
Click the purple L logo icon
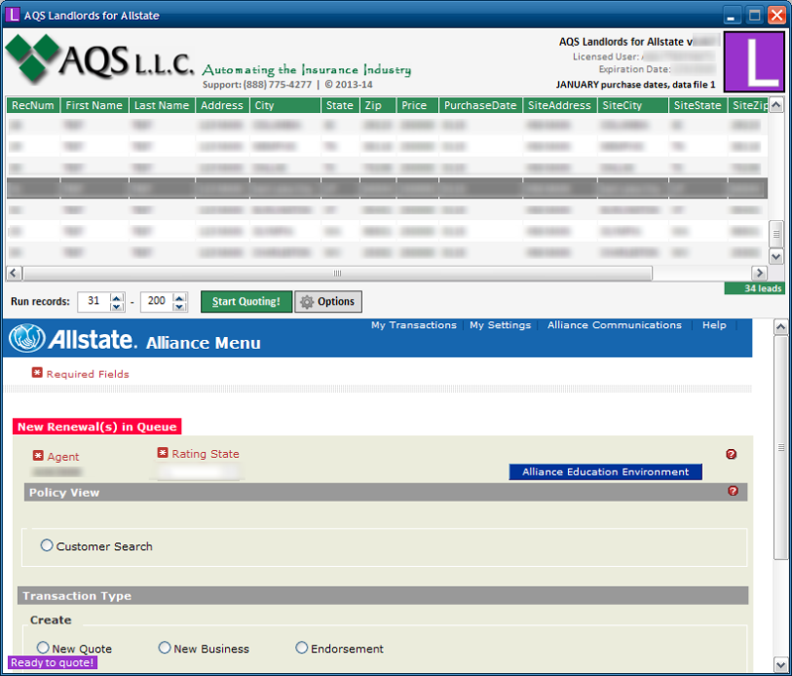pos(754,61)
